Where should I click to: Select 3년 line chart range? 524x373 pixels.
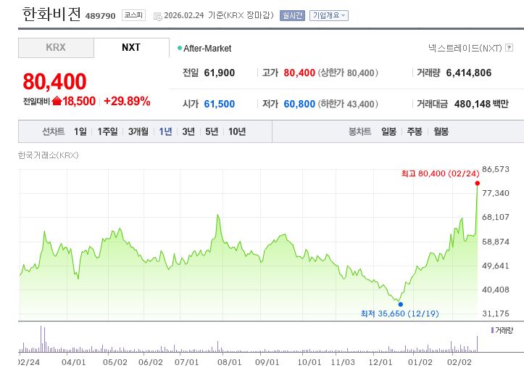pyautogui.click(x=188, y=131)
